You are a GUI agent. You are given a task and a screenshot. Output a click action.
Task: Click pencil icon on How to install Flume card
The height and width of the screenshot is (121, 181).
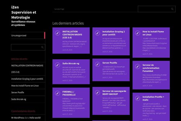[x=138, y=33]
